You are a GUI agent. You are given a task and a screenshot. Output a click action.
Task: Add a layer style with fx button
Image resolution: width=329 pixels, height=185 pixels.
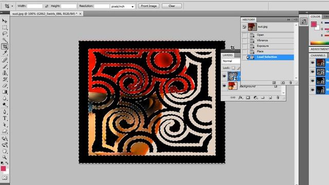coord(241,98)
